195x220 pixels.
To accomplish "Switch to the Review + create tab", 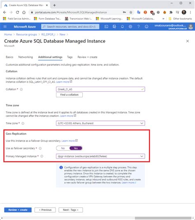I will [88, 57].
